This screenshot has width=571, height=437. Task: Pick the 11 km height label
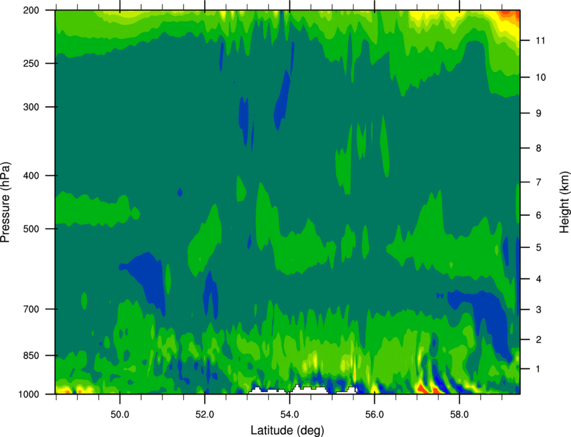[x=540, y=40]
